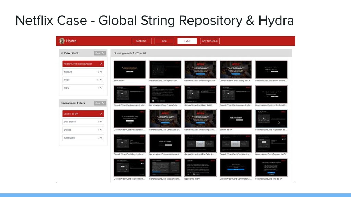This screenshot has height=197, width=351.
Task: Click the 'Showing results 1 - 28 of 28' text
Action: 130,53
